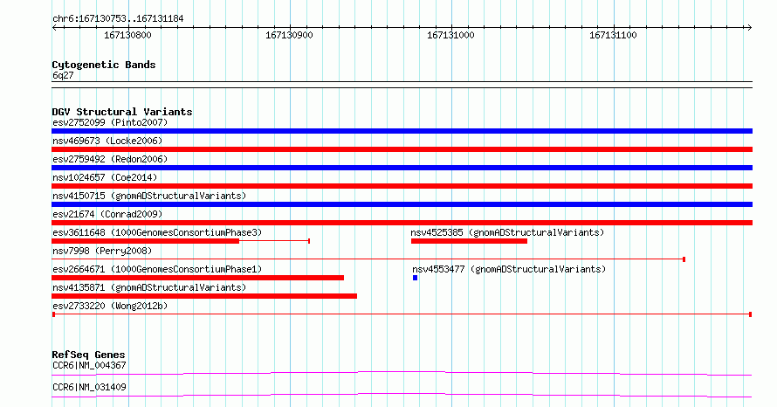Select the nsv469673 (Locke2006) red variant bar
This screenshot has height=407, width=777.
point(402,149)
